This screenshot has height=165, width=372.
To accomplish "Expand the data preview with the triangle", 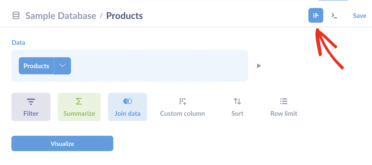I will point(259,66).
